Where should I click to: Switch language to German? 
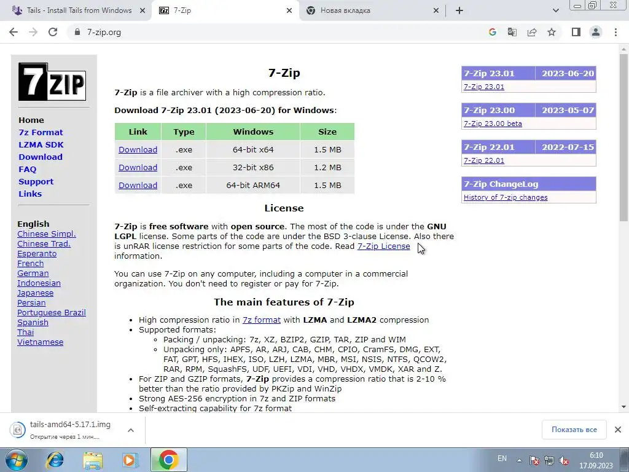tap(33, 273)
